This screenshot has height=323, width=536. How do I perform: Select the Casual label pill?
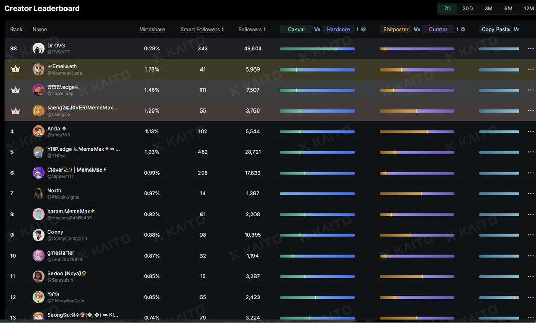tap(296, 30)
